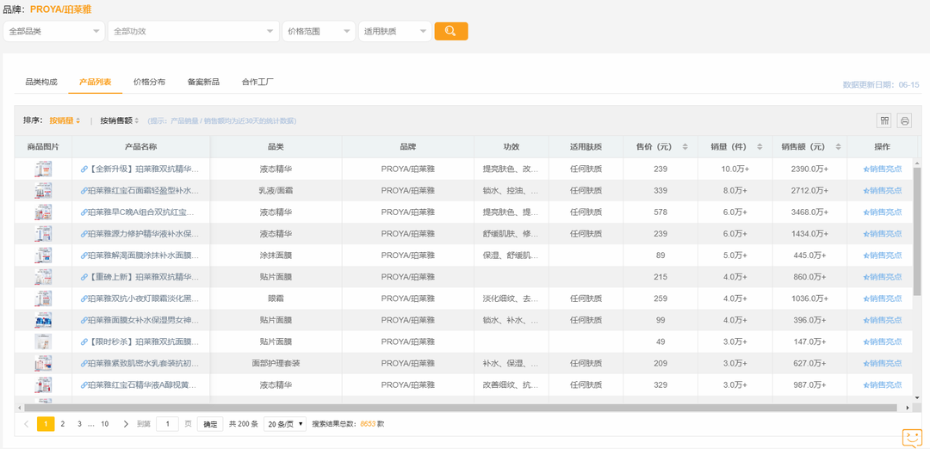Open link 珀莱雅红宝石精华液A醇视黄
This screenshot has height=449, width=930.
point(140,385)
